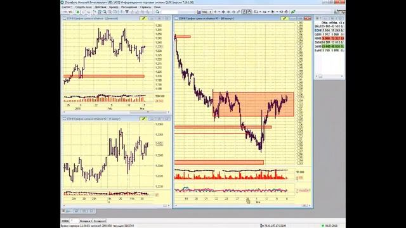Click green pencil button in 60-minute chart window
406x228 pixels.
click(284, 18)
